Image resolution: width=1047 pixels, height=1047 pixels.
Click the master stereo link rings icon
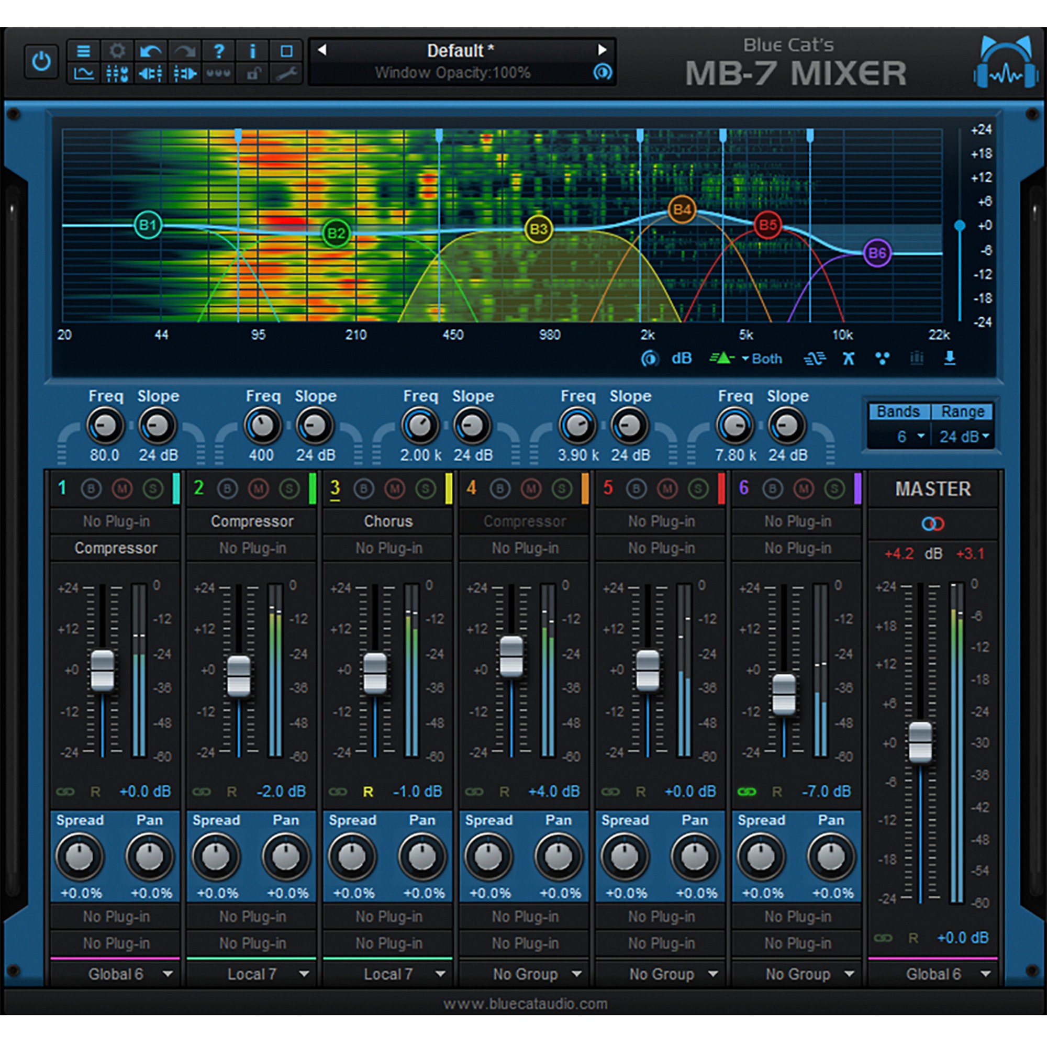coord(933,523)
